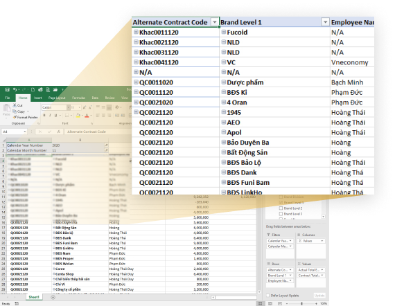Click the Align Left icon
The image size is (395, 306).
98,115
